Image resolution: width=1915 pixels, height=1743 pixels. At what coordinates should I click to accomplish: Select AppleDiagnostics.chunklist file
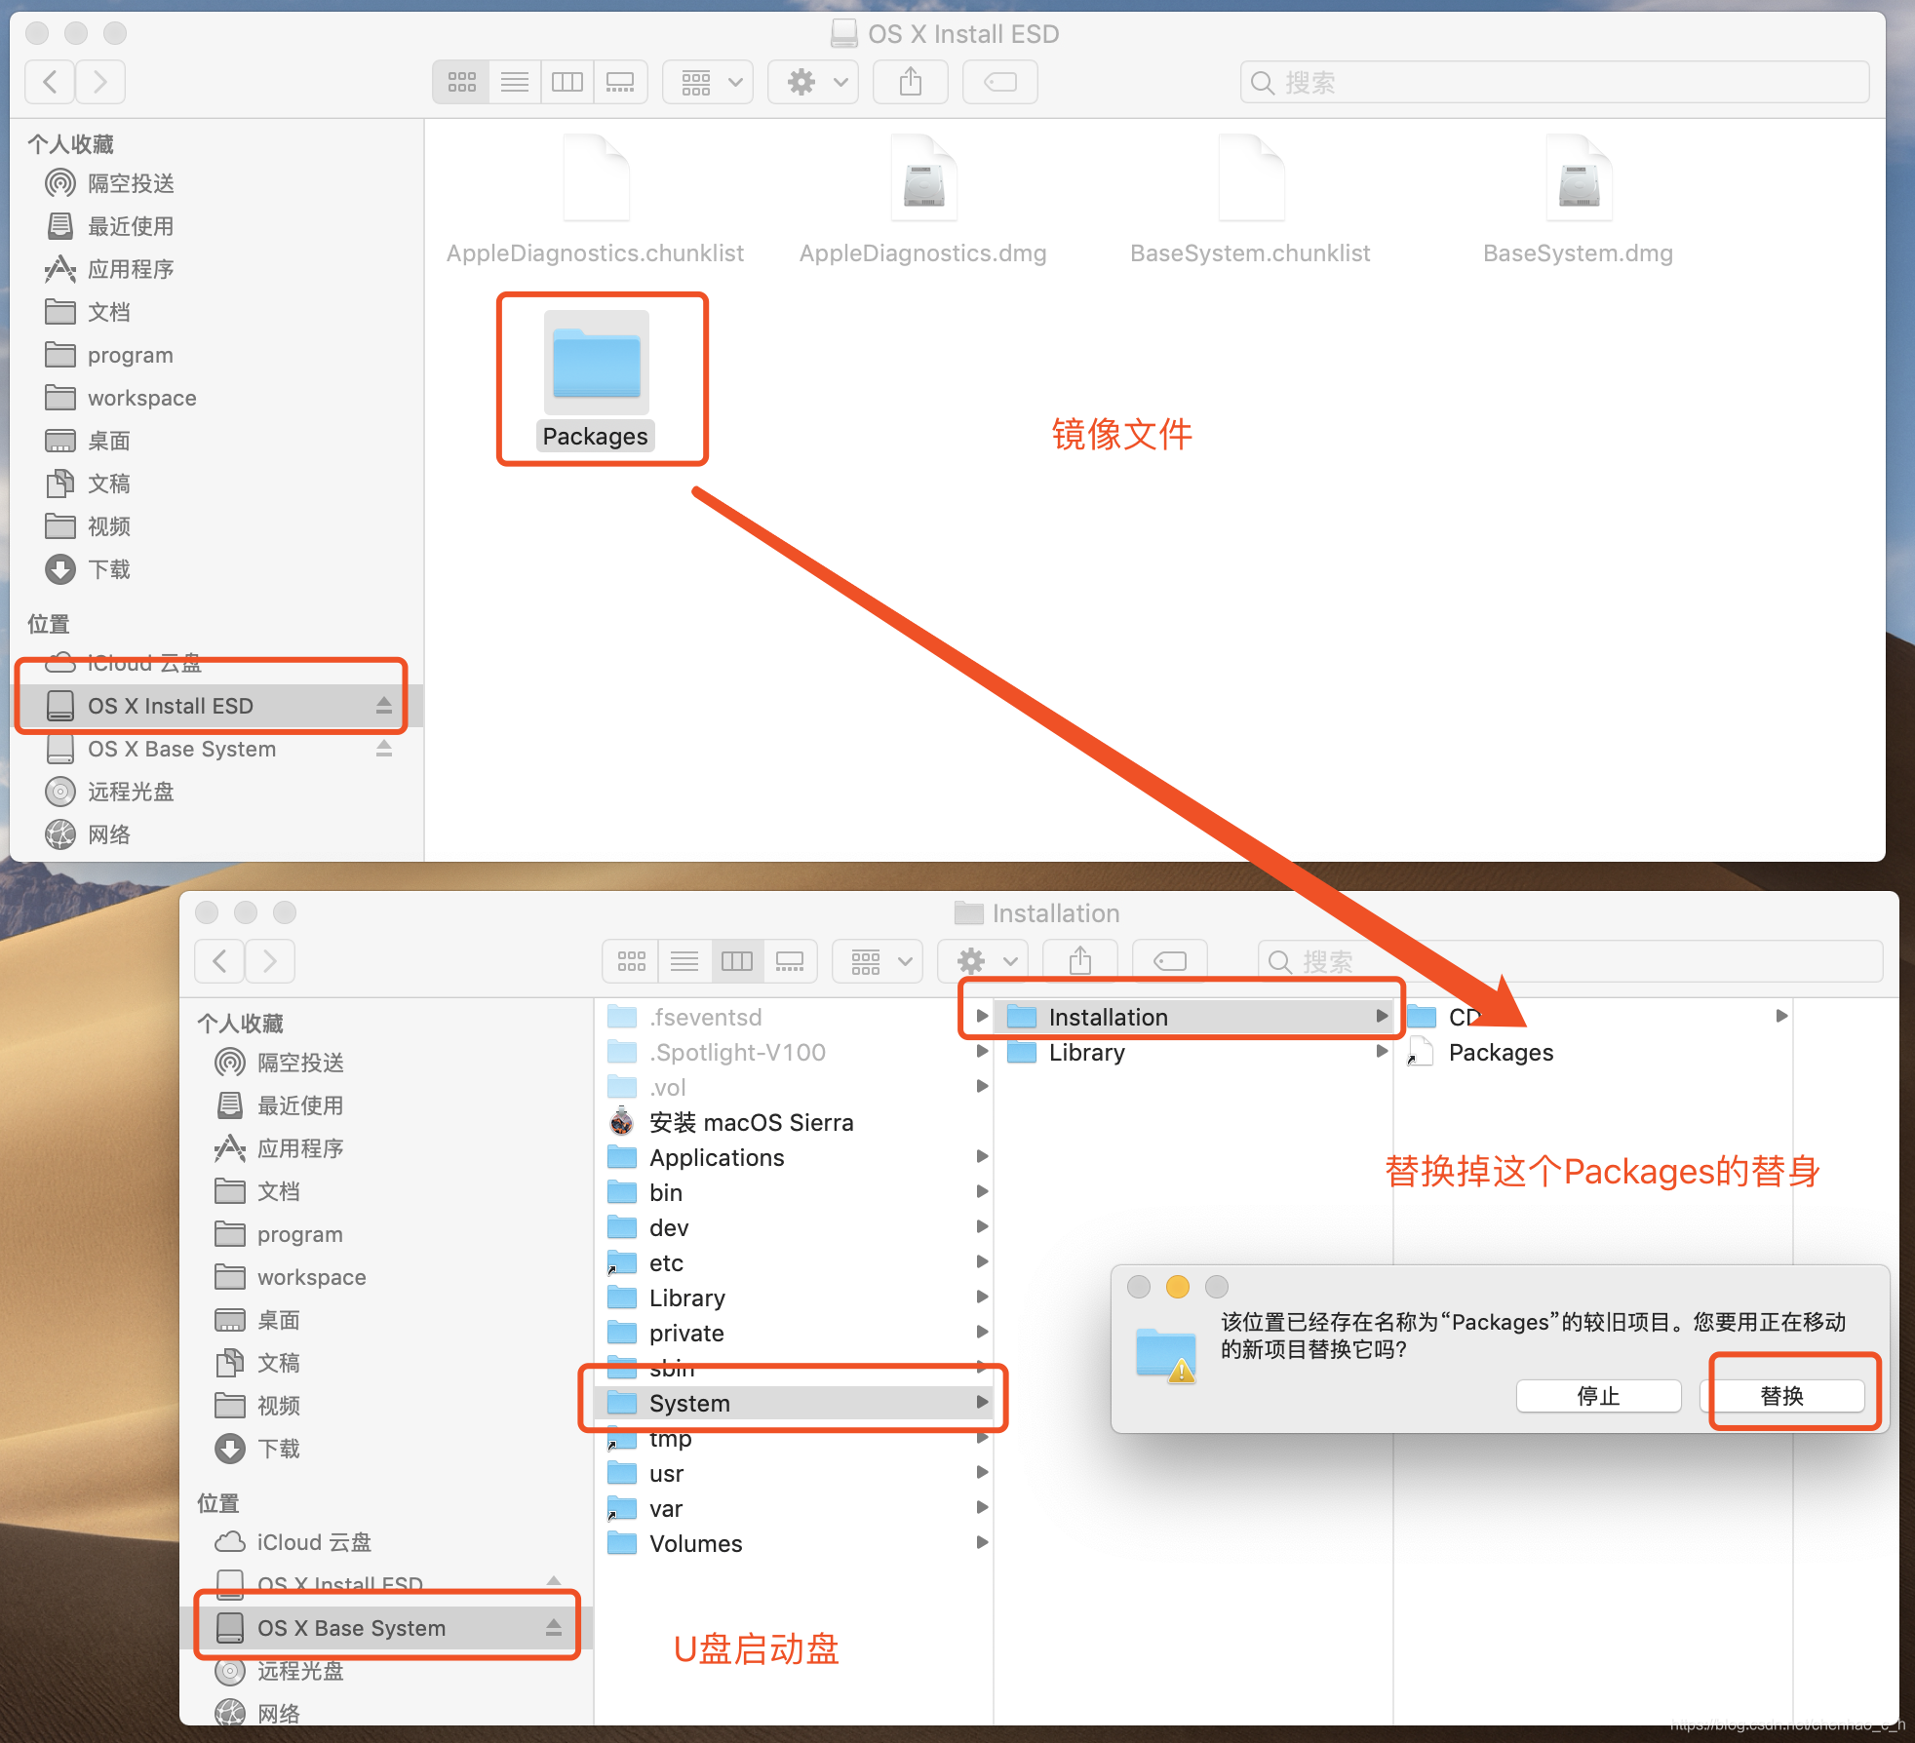[x=596, y=200]
